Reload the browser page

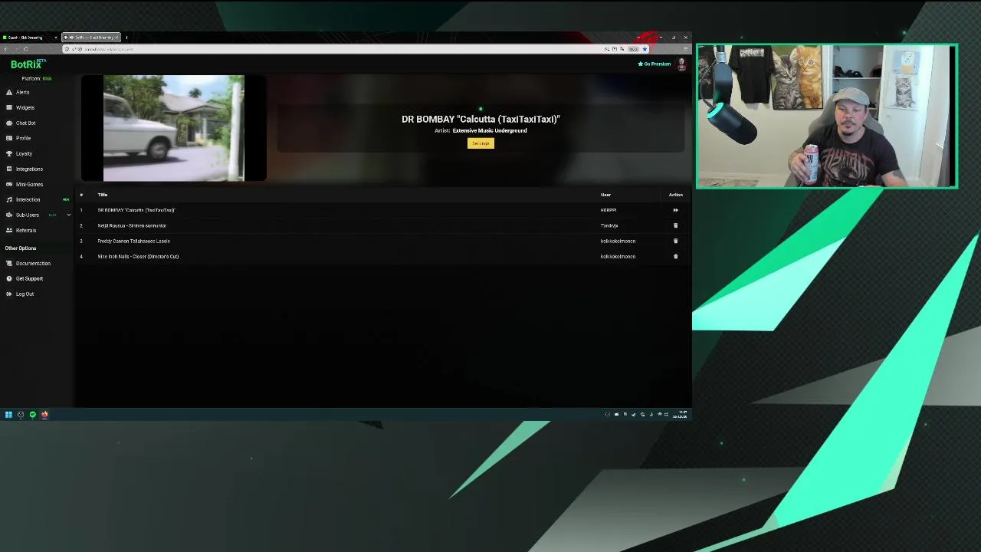click(25, 49)
